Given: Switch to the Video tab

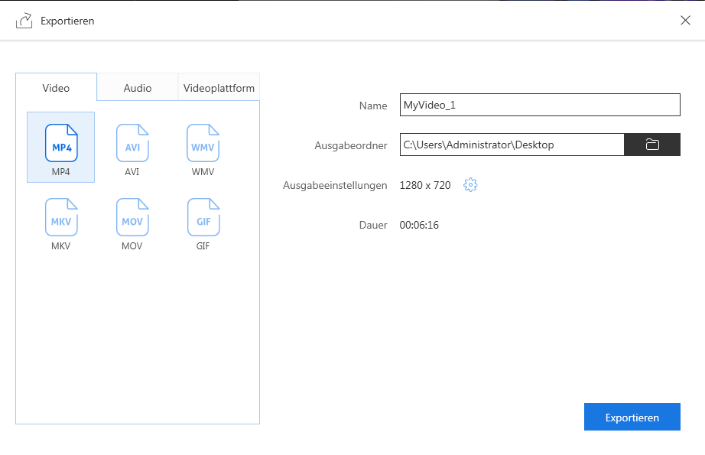Looking at the screenshot, I should [x=56, y=88].
